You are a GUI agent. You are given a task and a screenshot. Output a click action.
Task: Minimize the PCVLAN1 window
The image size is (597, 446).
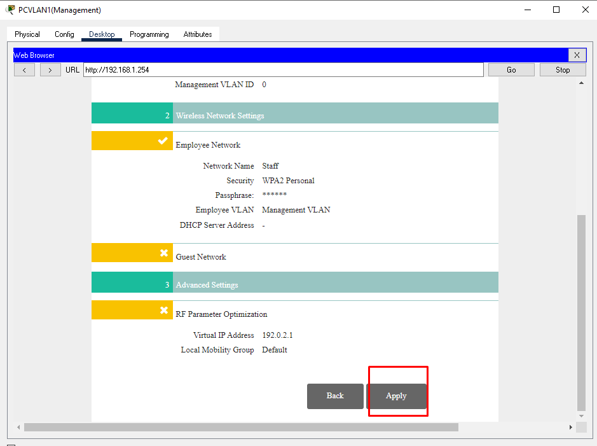coord(528,10)
